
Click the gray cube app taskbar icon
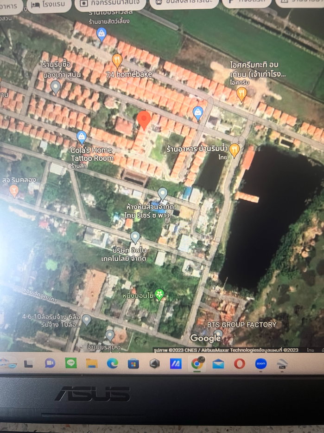[154, 363]
